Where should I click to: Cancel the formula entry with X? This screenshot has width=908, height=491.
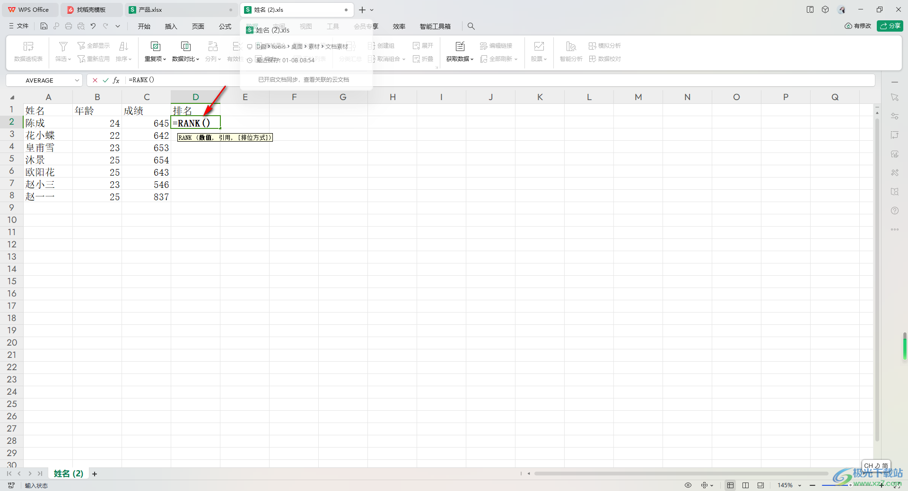click(x=95, y=81)
